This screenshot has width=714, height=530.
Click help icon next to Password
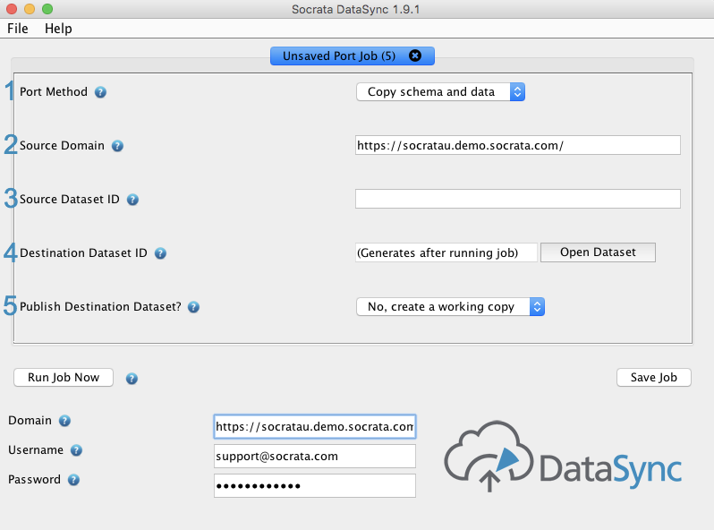click(73, 480)
